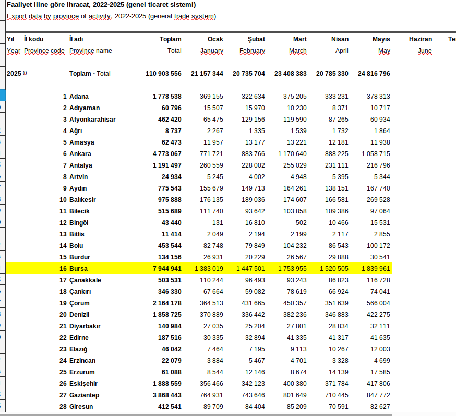Viewport: 456px width, 416px height.
Task: Click the Gaziantep province name cell
Action: coord(84,395)
